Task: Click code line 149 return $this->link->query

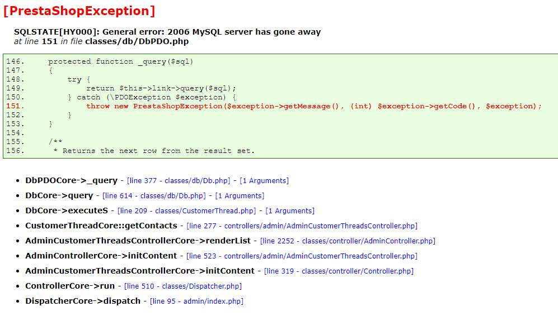Action: [x=161, y=88]
